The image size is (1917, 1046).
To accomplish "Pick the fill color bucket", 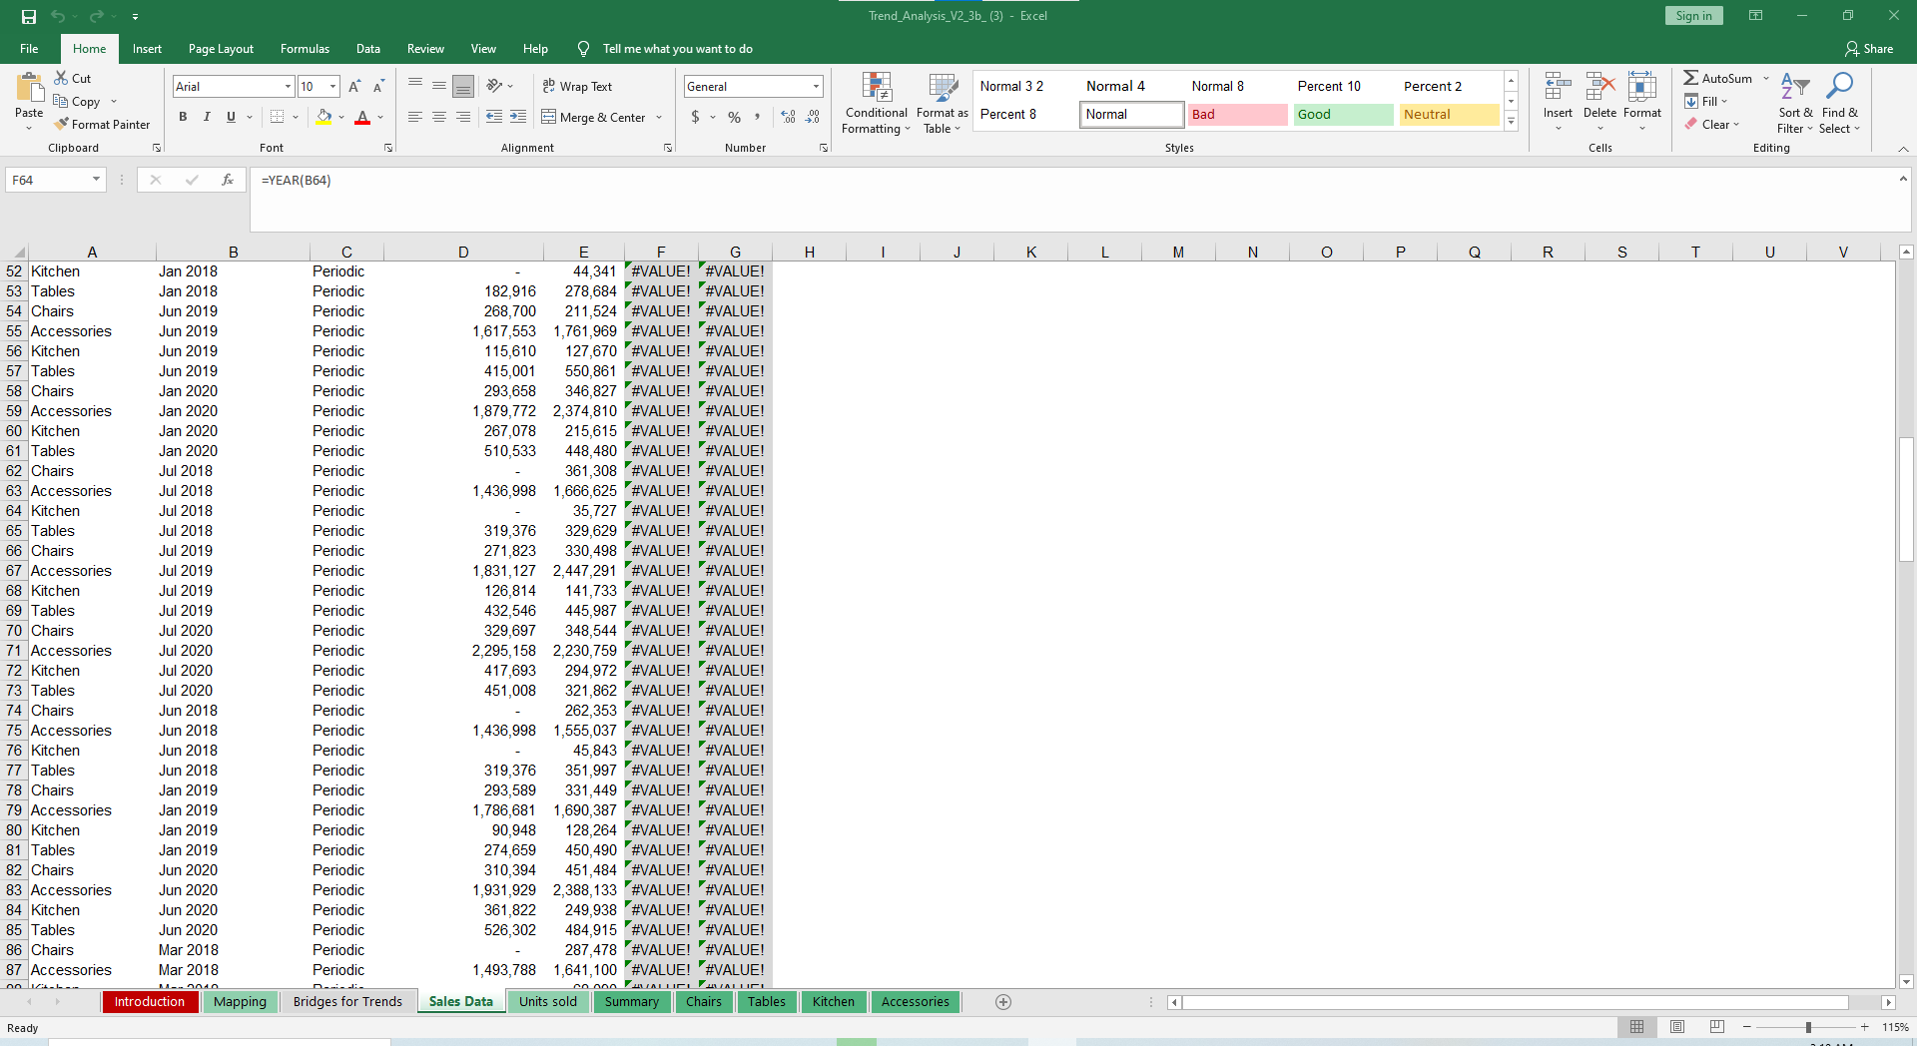I will (x=323, y=117).
